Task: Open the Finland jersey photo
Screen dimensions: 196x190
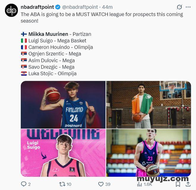Action: tap(63, 105)
